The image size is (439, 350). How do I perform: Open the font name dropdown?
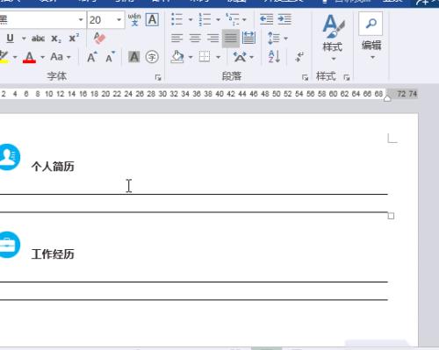click(x=81, y=19)
